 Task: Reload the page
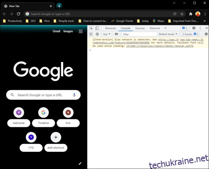coord(18,14)
